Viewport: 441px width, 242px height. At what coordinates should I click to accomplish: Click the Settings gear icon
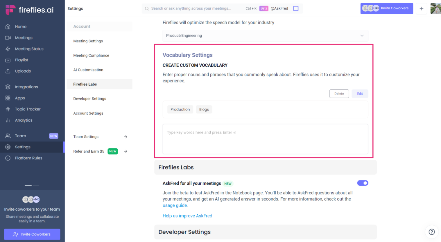pyautogui.click(x=8, y=147)
